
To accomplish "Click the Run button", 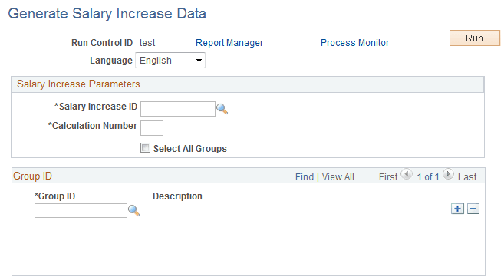I will pyautogui.click(x=475, y=38).
